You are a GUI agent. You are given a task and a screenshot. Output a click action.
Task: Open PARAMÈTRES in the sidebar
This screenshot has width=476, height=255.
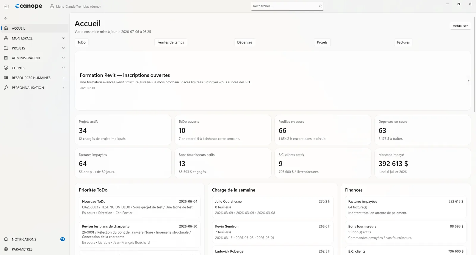pyautogui.click(x=35, y=249)
